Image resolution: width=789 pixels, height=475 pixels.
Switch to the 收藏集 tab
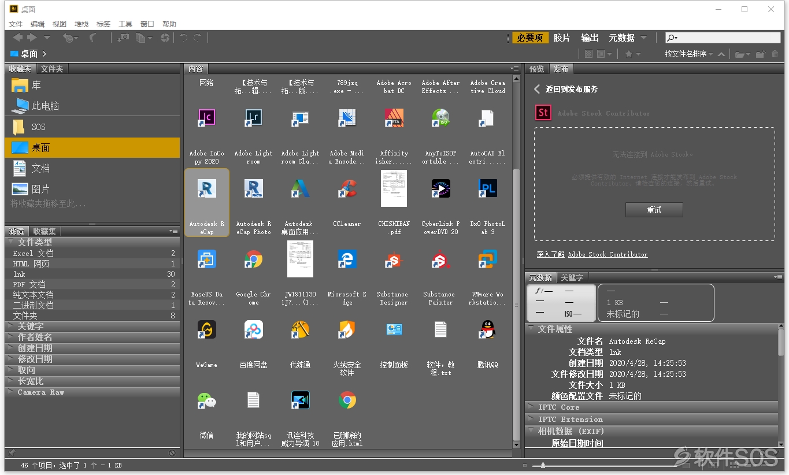tap(45, 231)
